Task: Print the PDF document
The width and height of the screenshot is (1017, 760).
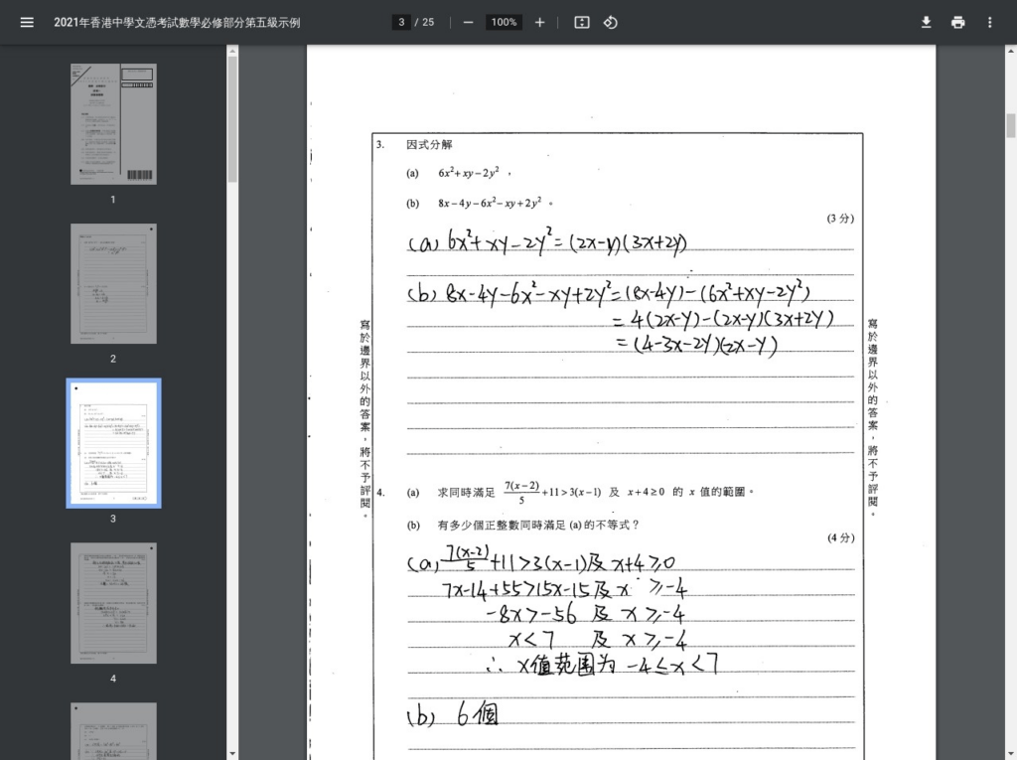Action: coord(958,23)
